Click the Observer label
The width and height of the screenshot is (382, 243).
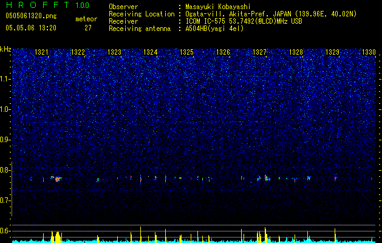123,7
